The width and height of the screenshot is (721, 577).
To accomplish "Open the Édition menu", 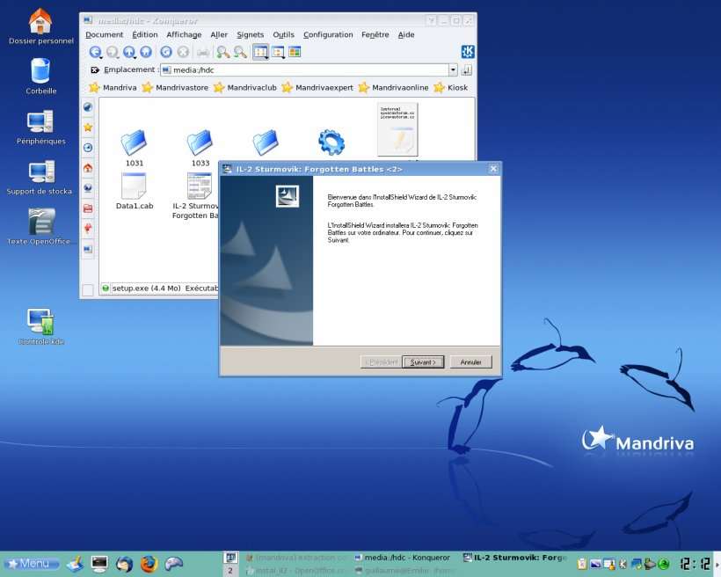I will point(145,34).
